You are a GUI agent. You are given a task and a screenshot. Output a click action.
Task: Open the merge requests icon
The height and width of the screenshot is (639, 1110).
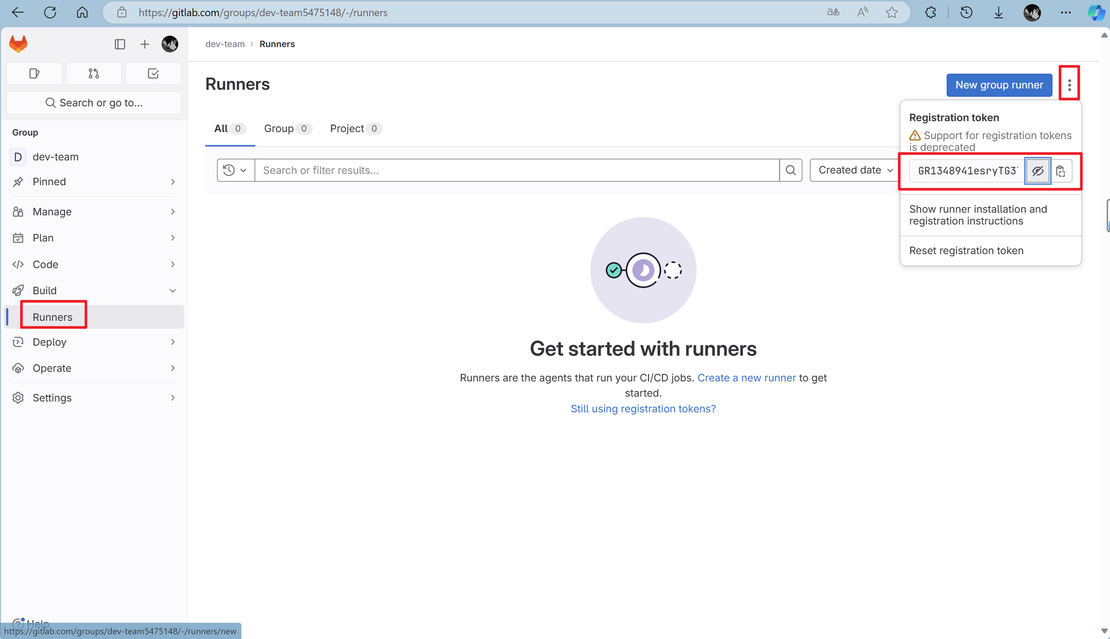[93, 73]
